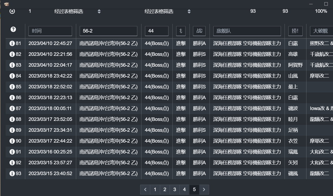
Task: Jump to page 3 of results
Action: (174, 189)
